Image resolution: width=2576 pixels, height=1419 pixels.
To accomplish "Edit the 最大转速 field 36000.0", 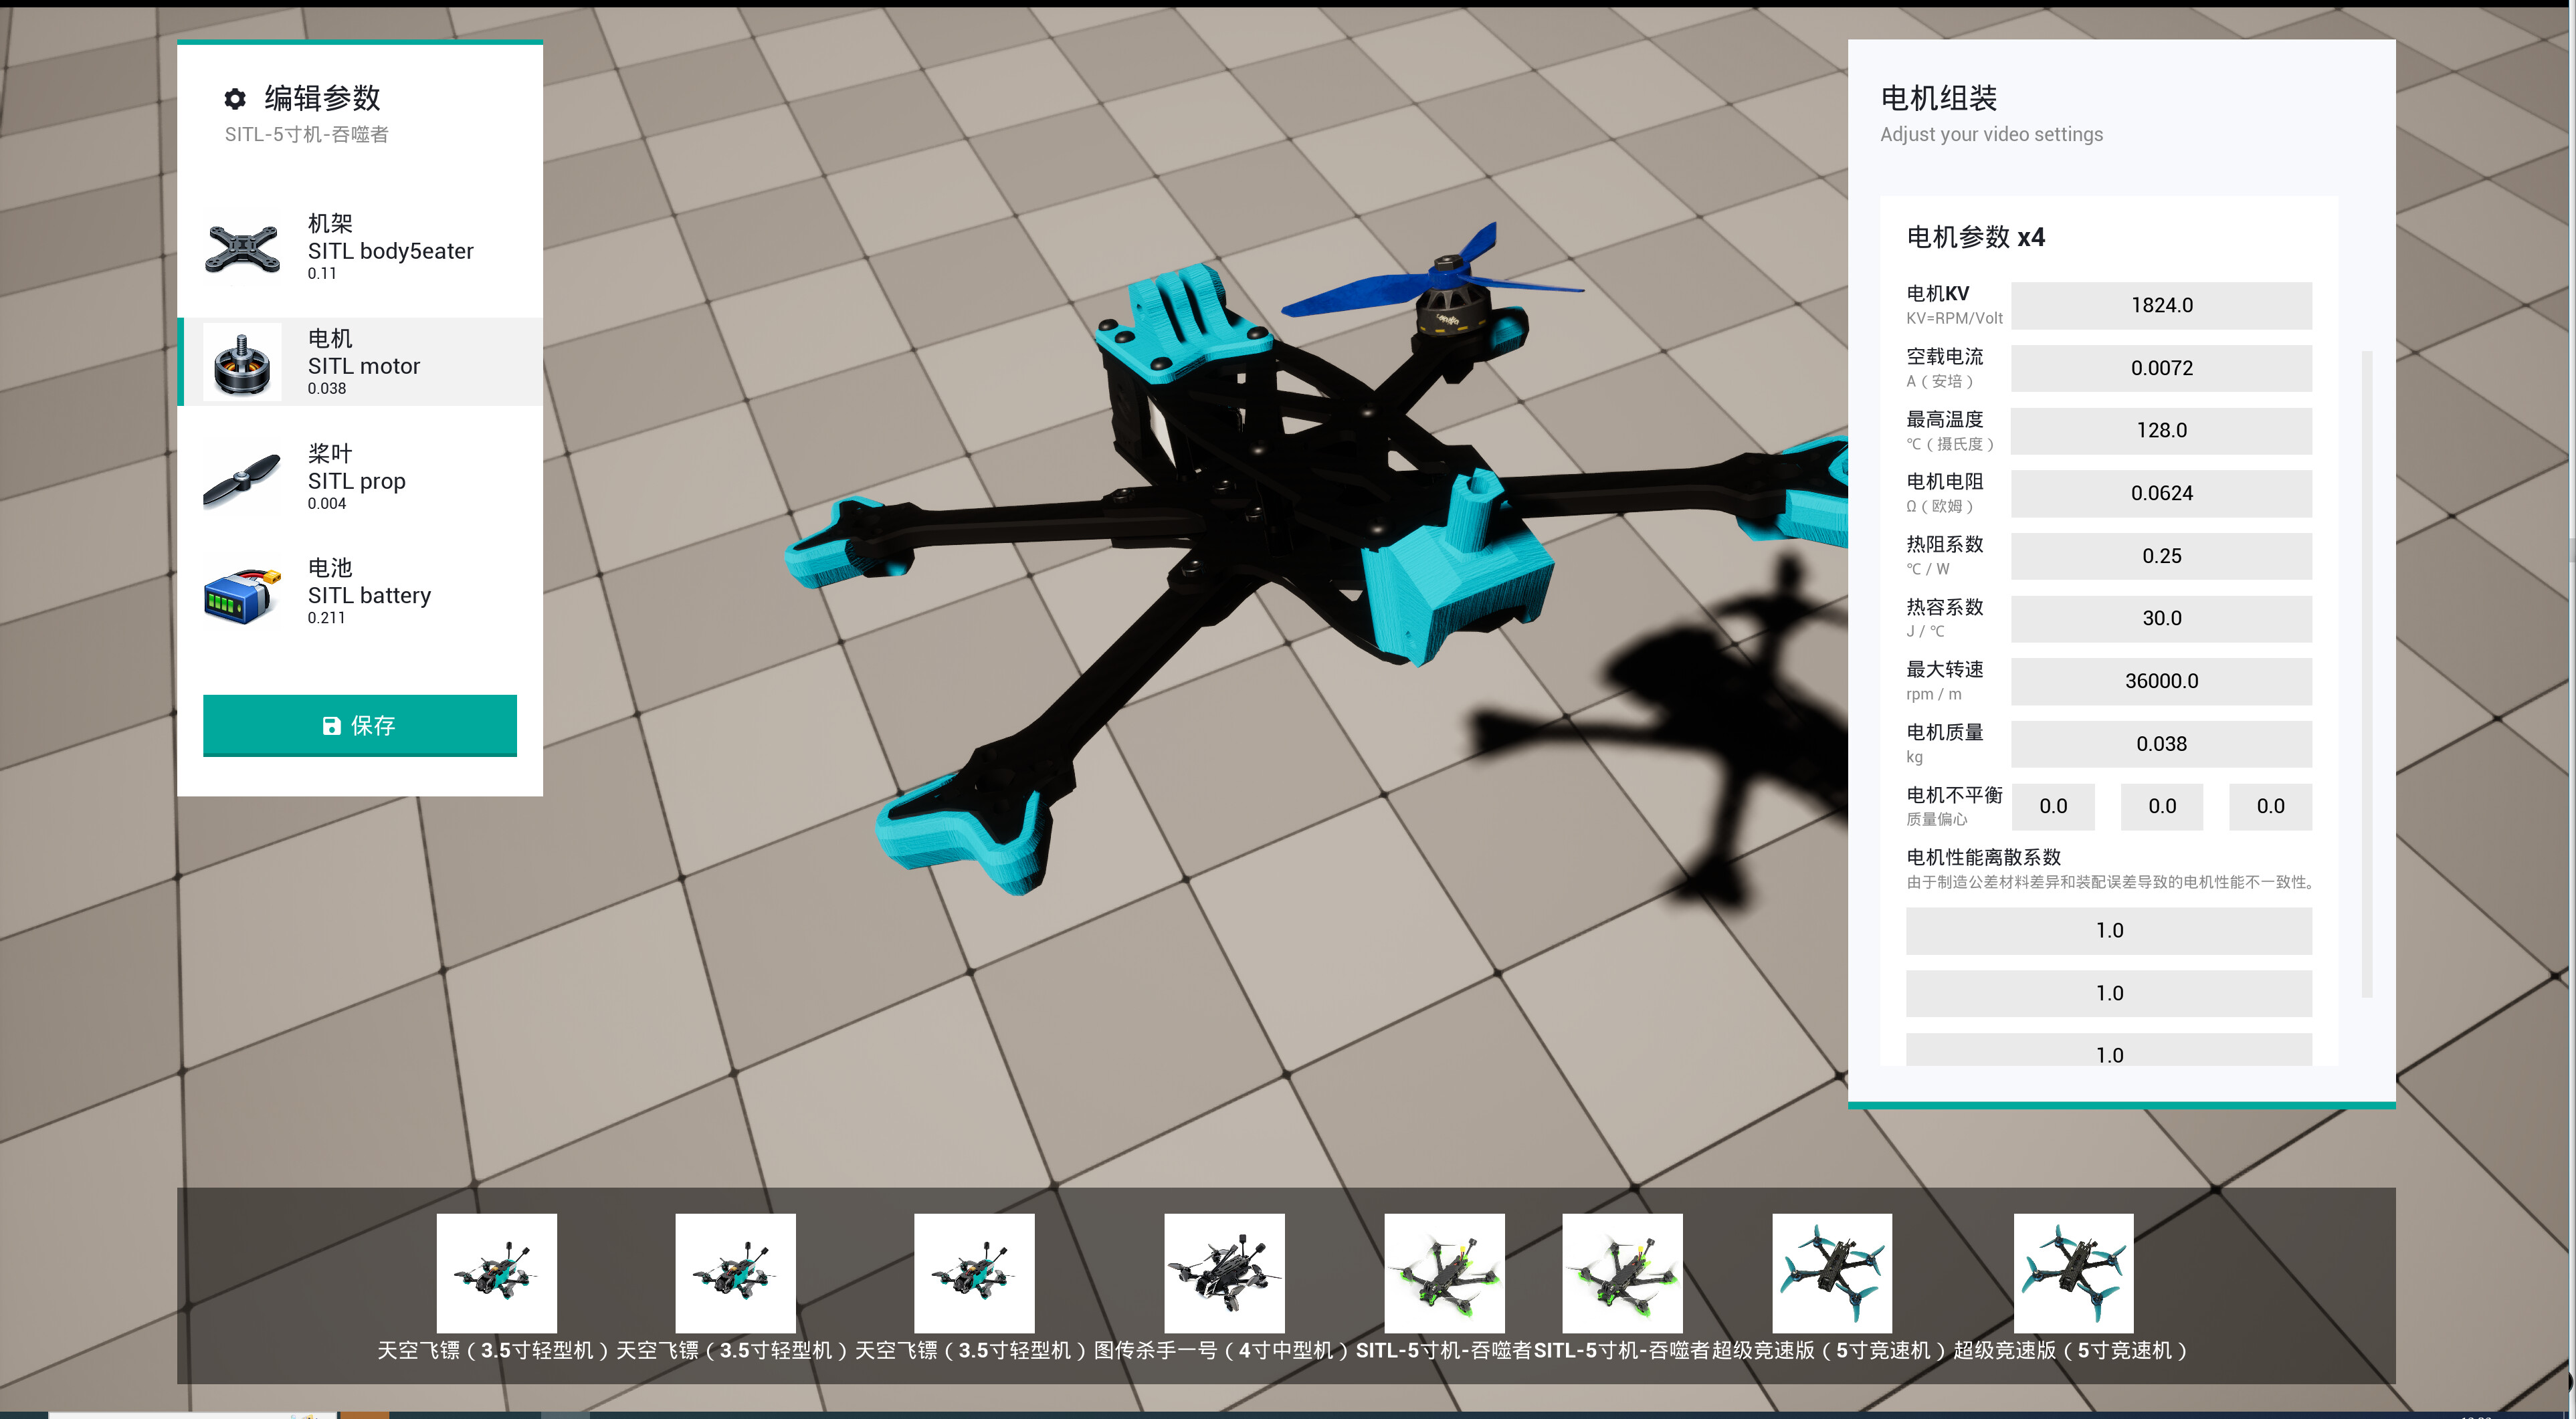I will [x=2161, y=681].
